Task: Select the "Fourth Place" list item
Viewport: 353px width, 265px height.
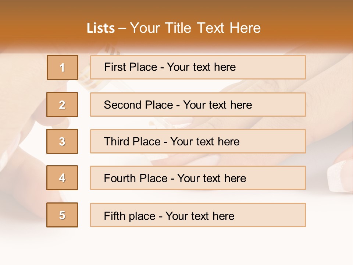Action: [x=198, y=178]
